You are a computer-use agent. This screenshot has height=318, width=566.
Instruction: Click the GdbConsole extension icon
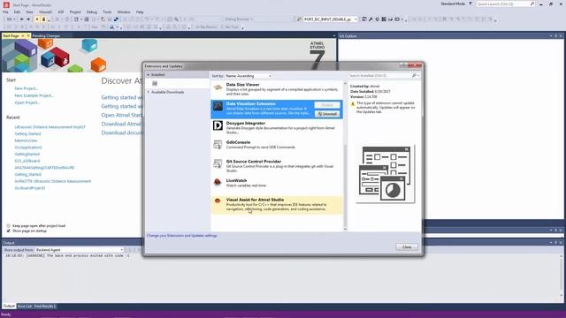pyautogui.click(x=218, y=145)
